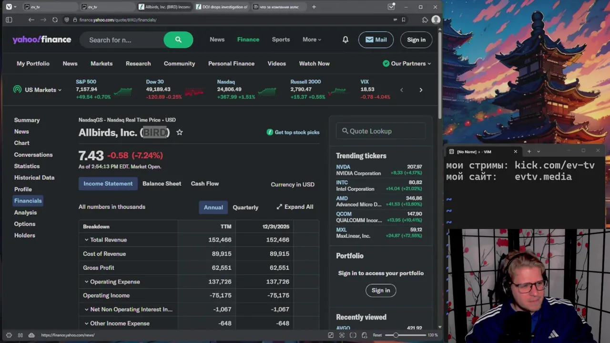The height and width of the screenshot is (343, 610).
Task: Click the green search magnifier button
Action: click(178, 40)
